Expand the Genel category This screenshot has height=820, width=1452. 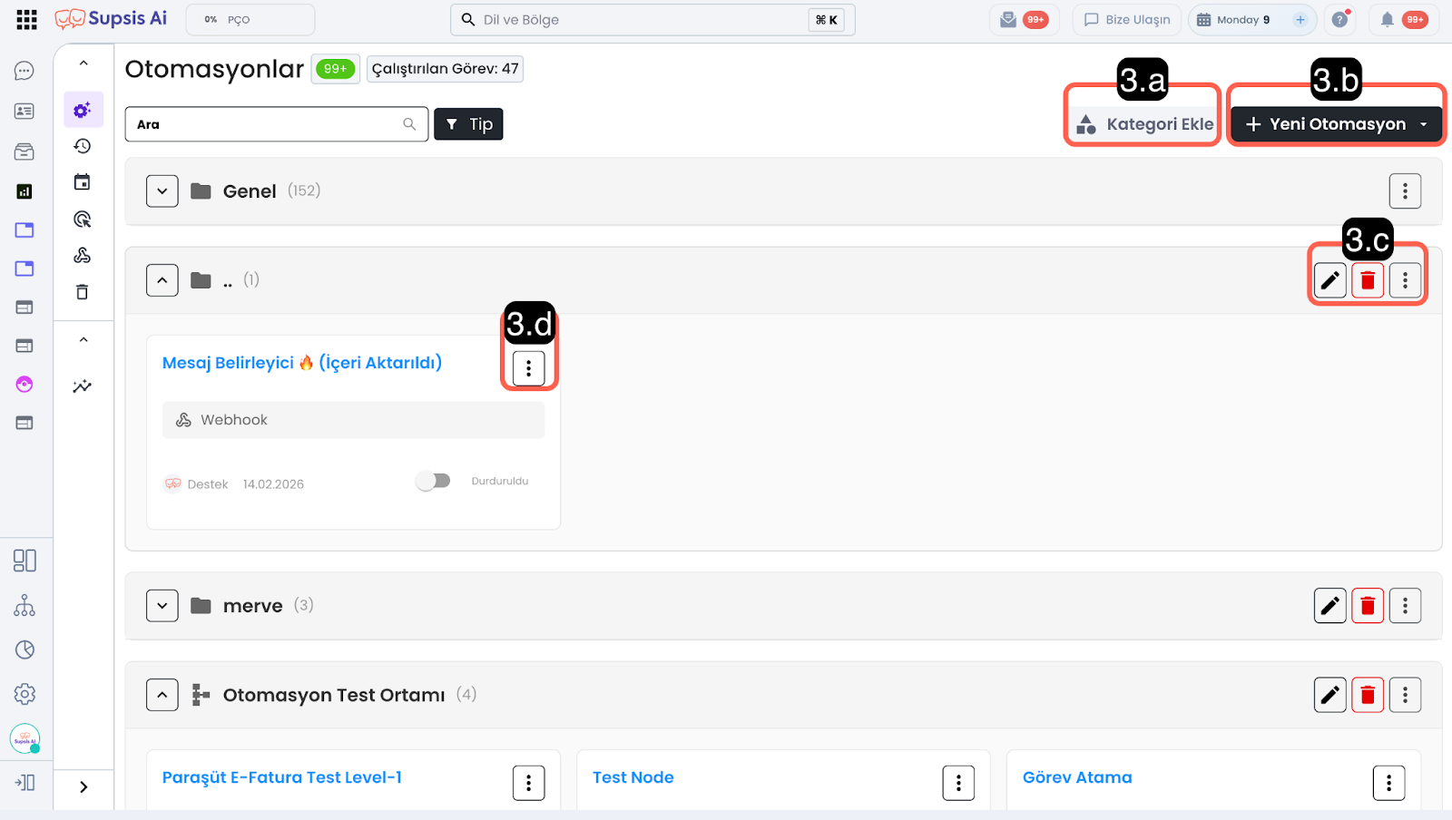point(162,191)
